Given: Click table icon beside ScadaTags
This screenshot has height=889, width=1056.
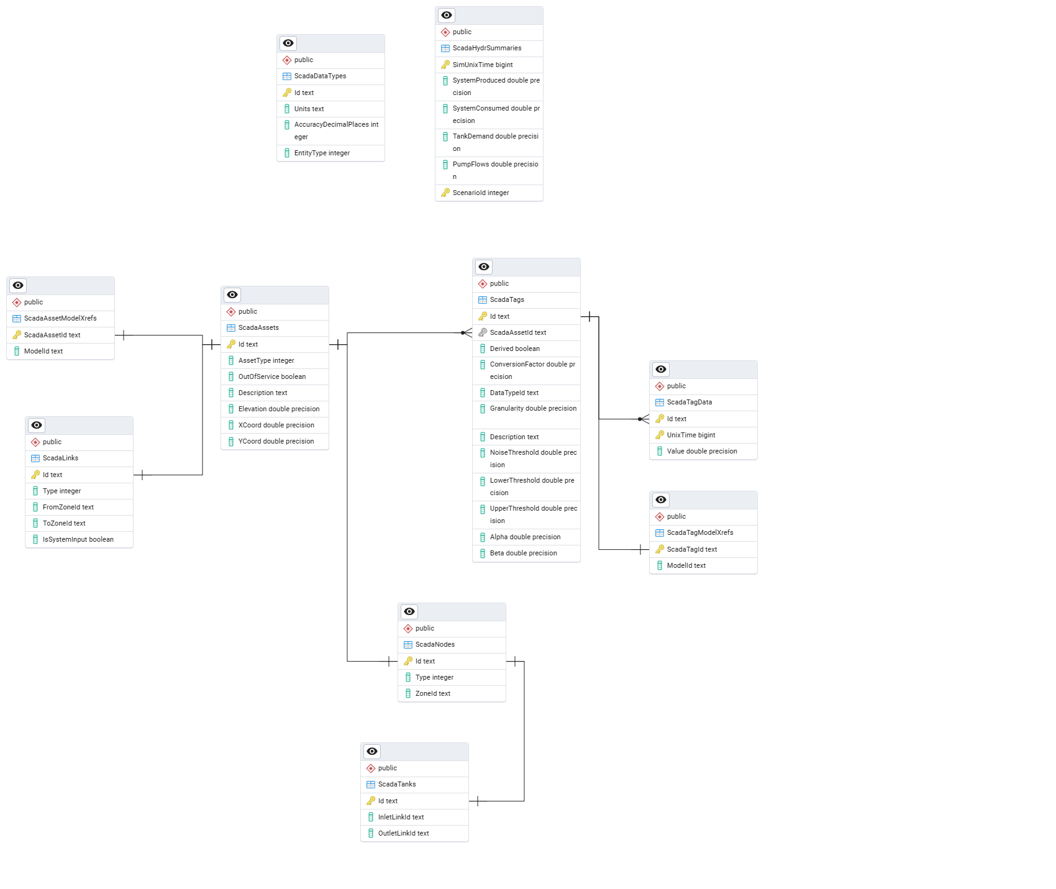Looking at the screenshot, I should click(x=483, y=300).
